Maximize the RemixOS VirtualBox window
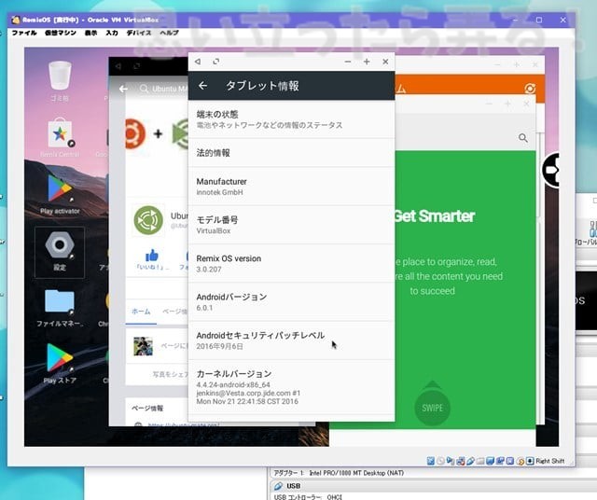 [539, 20]
